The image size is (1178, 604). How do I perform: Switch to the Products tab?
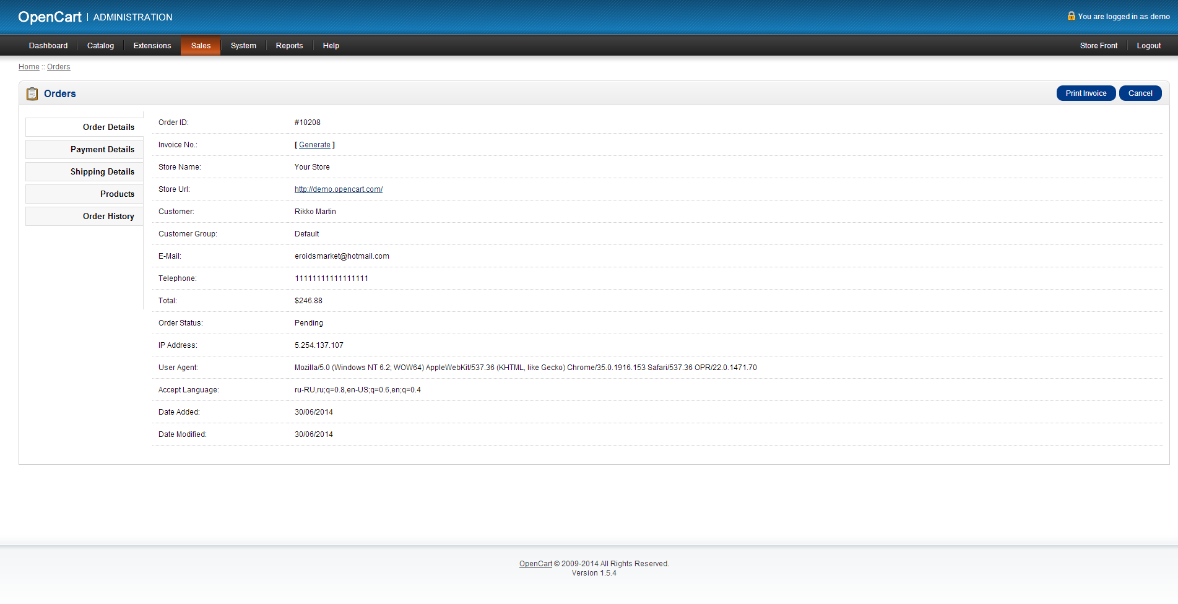[84, 194]
